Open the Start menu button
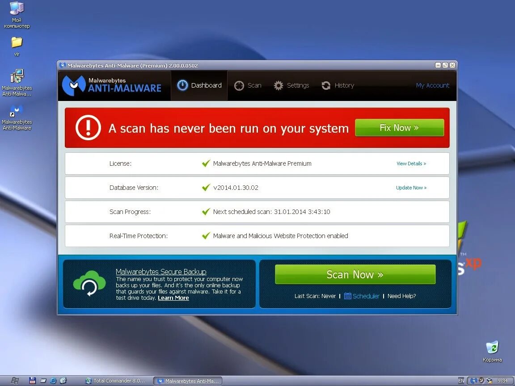Viewport: 515px width, 386px height. [14, 381]
